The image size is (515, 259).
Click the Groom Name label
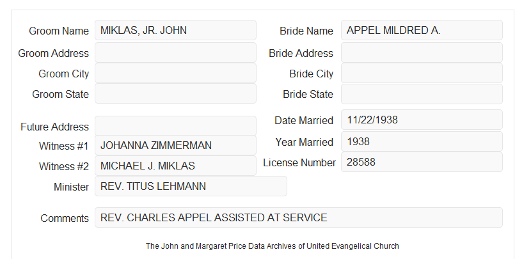tap(59, 31)
